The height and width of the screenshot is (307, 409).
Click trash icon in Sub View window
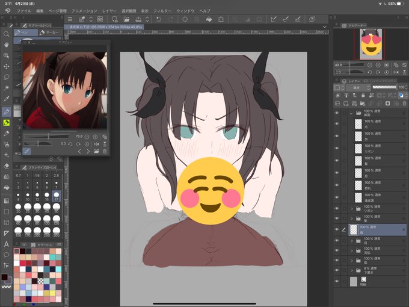coord(105,151)
